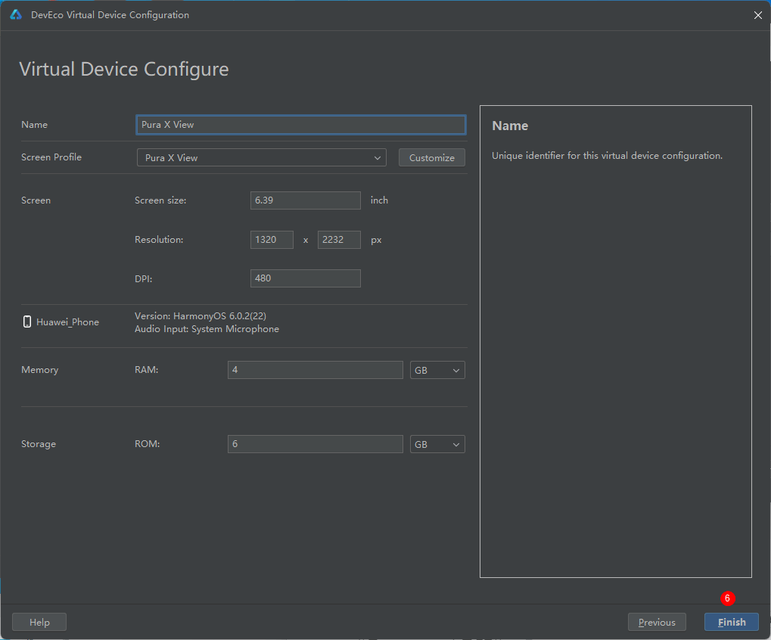Click the resolution height field 2232
Viewport: 771px width, 640px height.
[339, 240]
